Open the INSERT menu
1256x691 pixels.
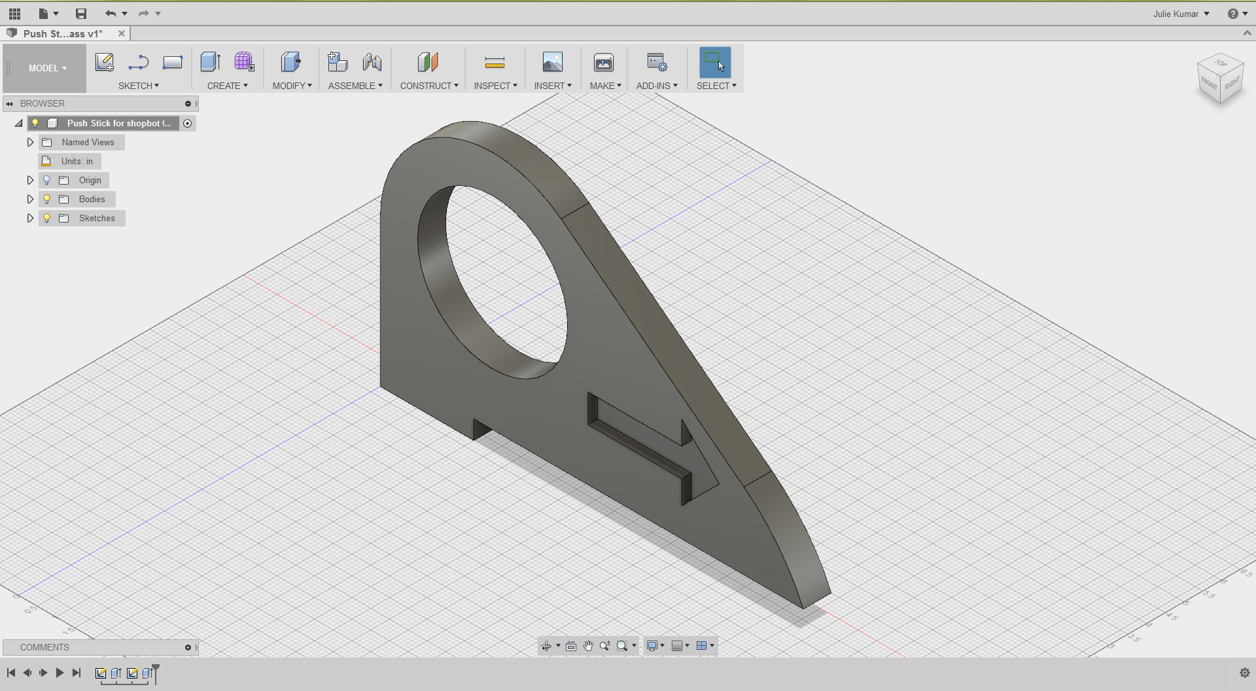pos(553,85)
